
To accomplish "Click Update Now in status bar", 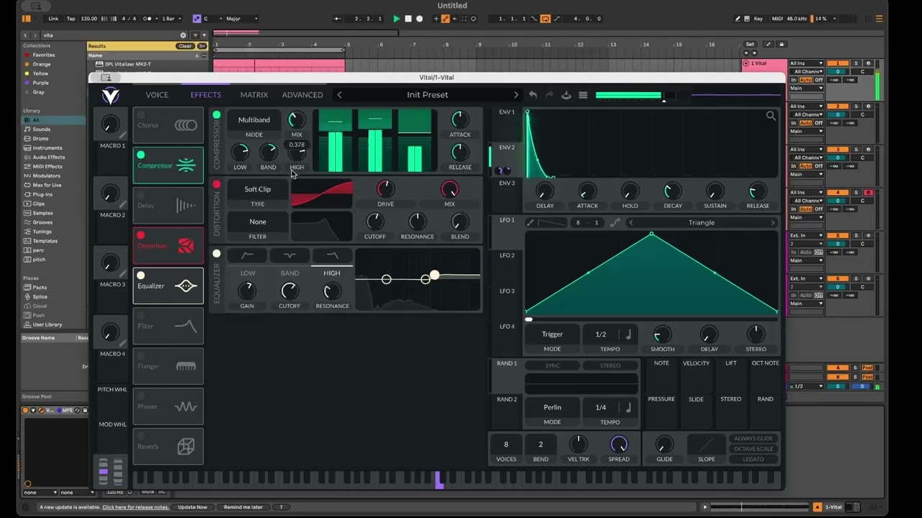I will click(x=192, y=507).
